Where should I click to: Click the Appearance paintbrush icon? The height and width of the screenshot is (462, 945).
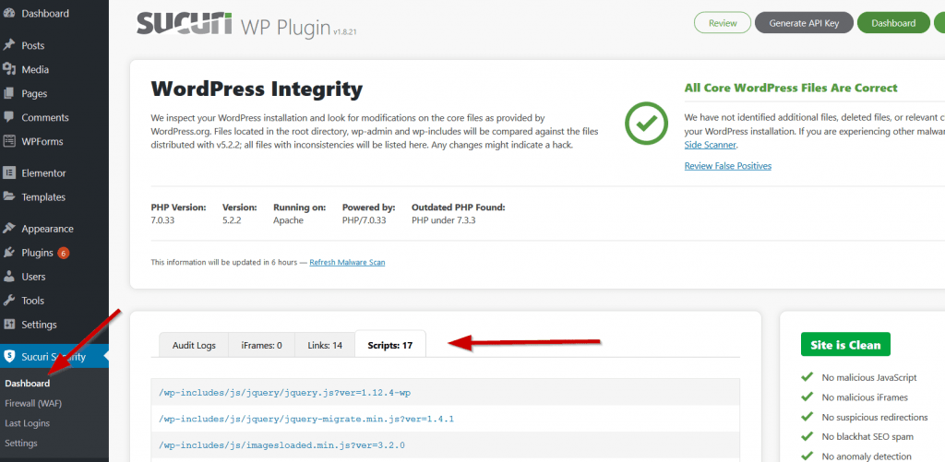click(x=9, y=229)
